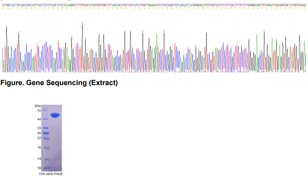Click the 44 marker weight label

tap(39, 119)
